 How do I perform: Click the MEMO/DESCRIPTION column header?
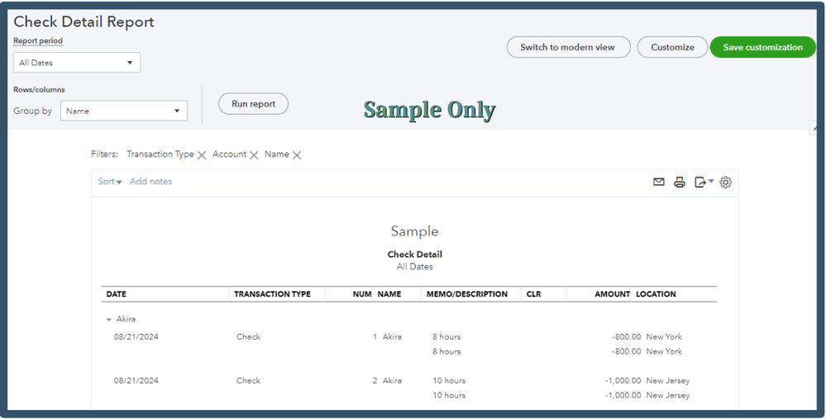tap(466, 294)
